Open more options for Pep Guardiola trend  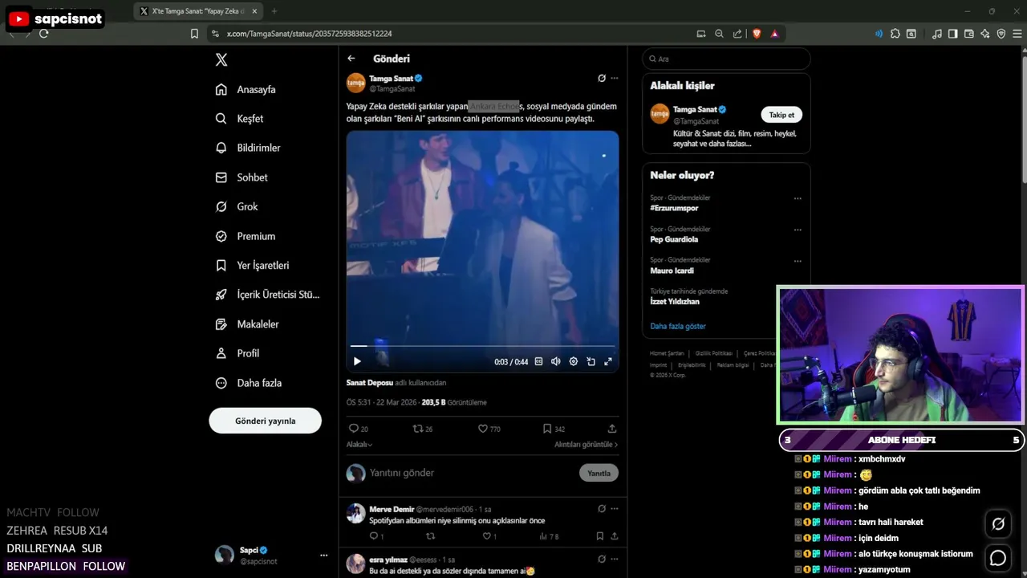[x=798, y=230]
